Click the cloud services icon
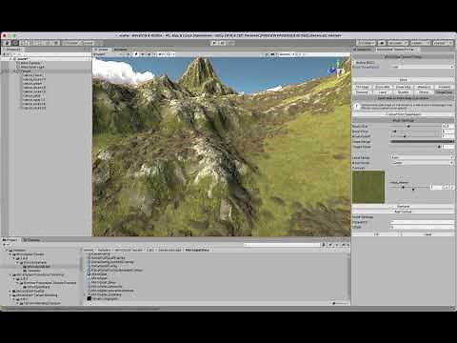This screenshot has width=457, height=343. pyautogui.click(x=382, y=43)
